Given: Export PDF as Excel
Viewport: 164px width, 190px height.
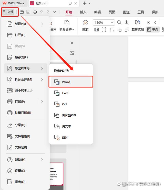Looking at the screenshot, I should 71,93.
